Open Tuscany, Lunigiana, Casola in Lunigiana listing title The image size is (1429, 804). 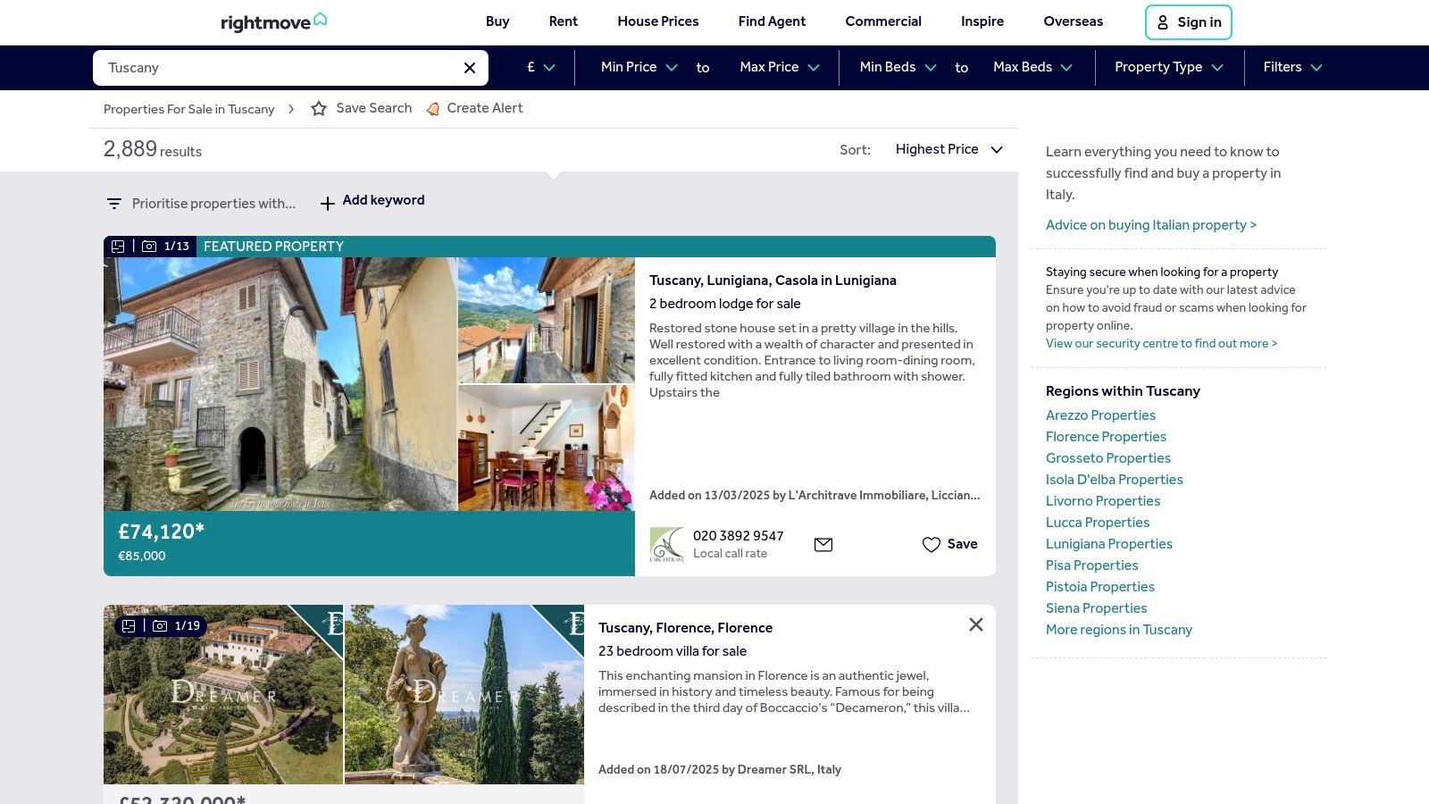tap(773, 281)
